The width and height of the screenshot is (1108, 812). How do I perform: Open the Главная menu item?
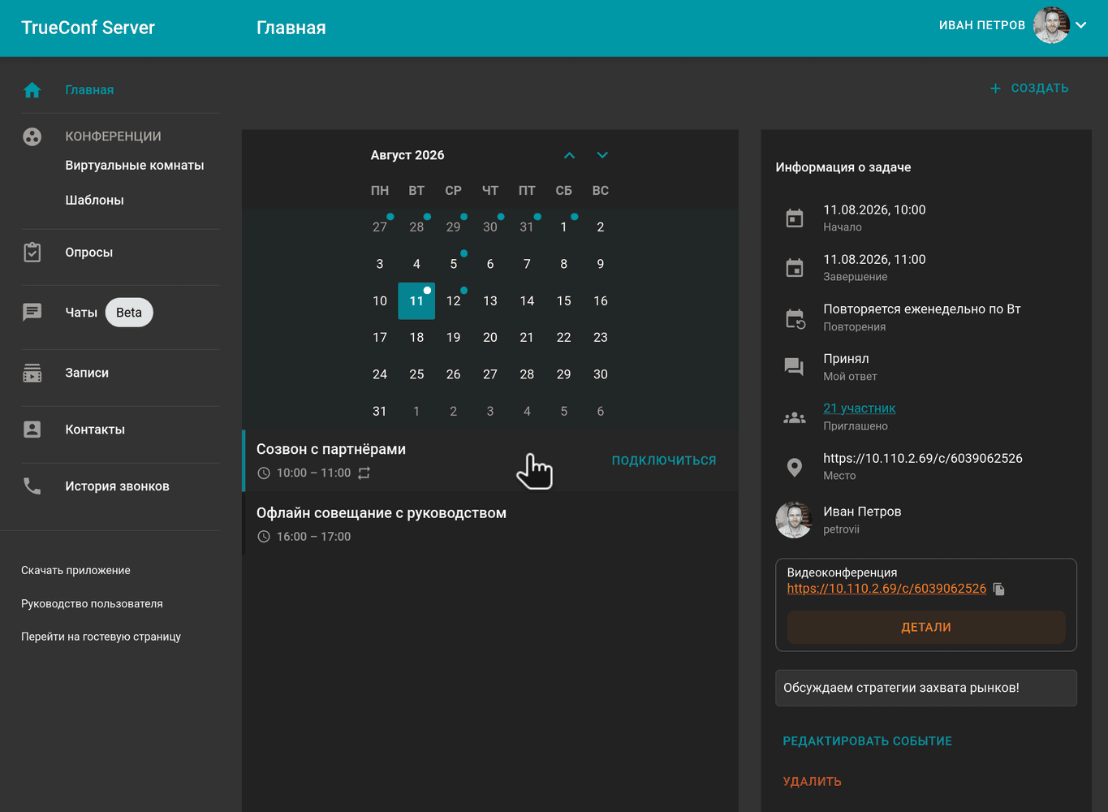click(x=89, y=90)
